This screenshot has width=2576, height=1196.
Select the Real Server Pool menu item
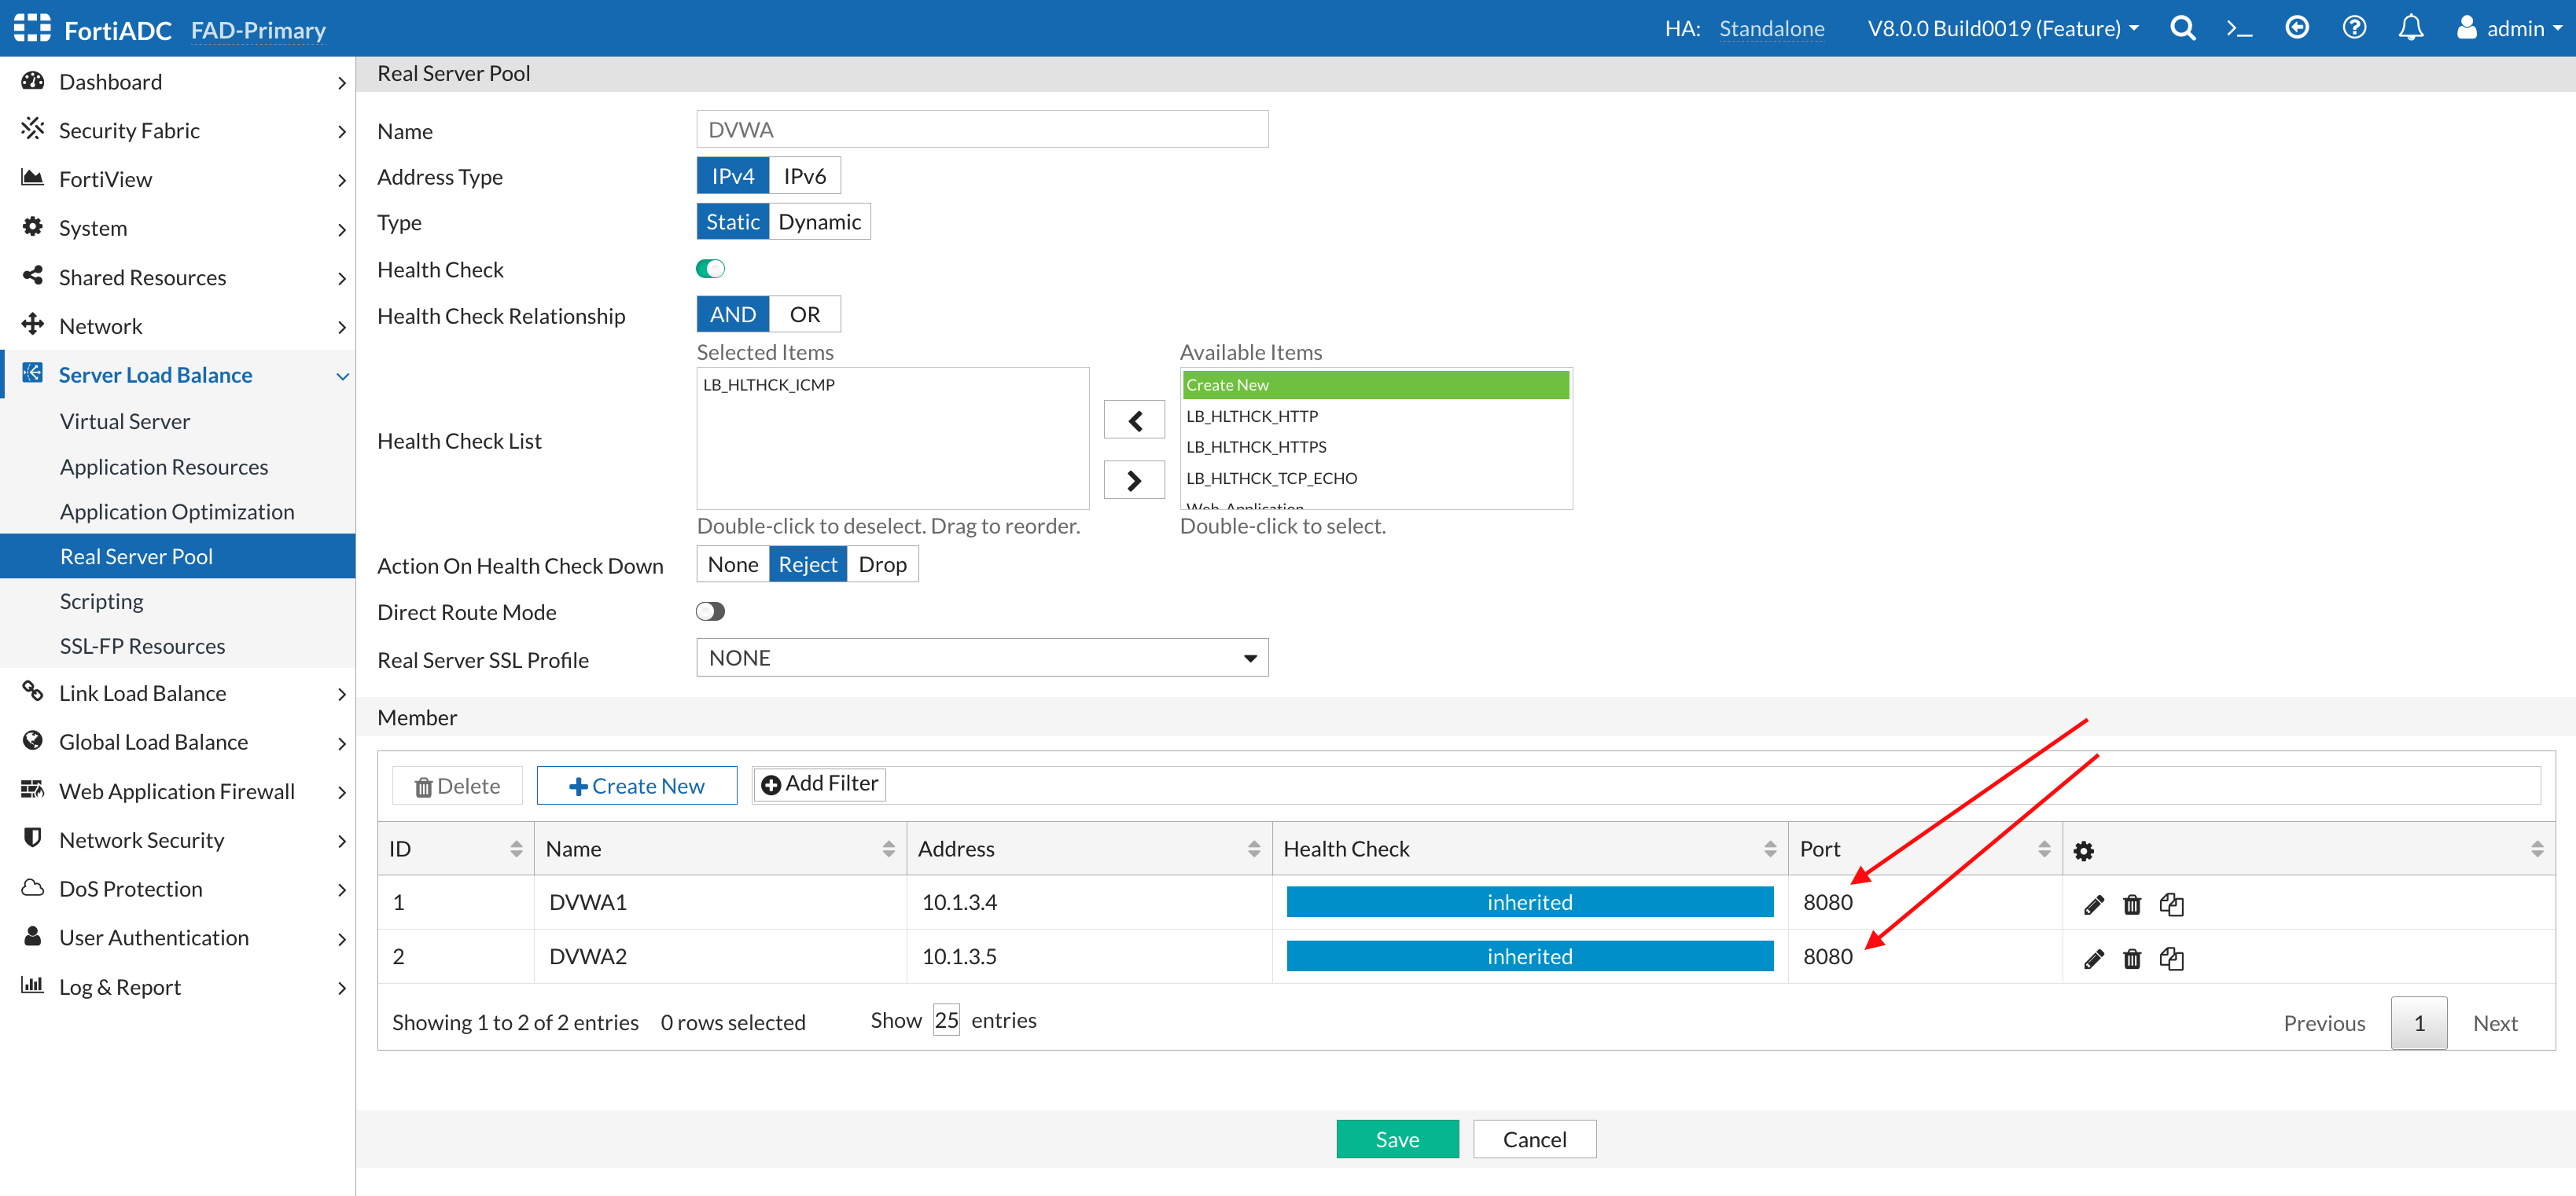(177, 556)
